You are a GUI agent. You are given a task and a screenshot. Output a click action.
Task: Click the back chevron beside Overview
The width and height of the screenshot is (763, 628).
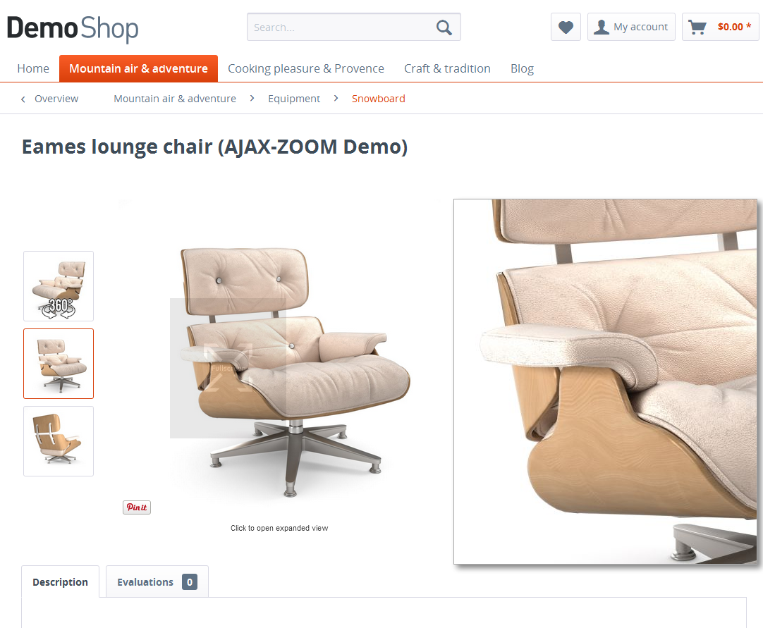pyautogui.click(x=23, y=99)
